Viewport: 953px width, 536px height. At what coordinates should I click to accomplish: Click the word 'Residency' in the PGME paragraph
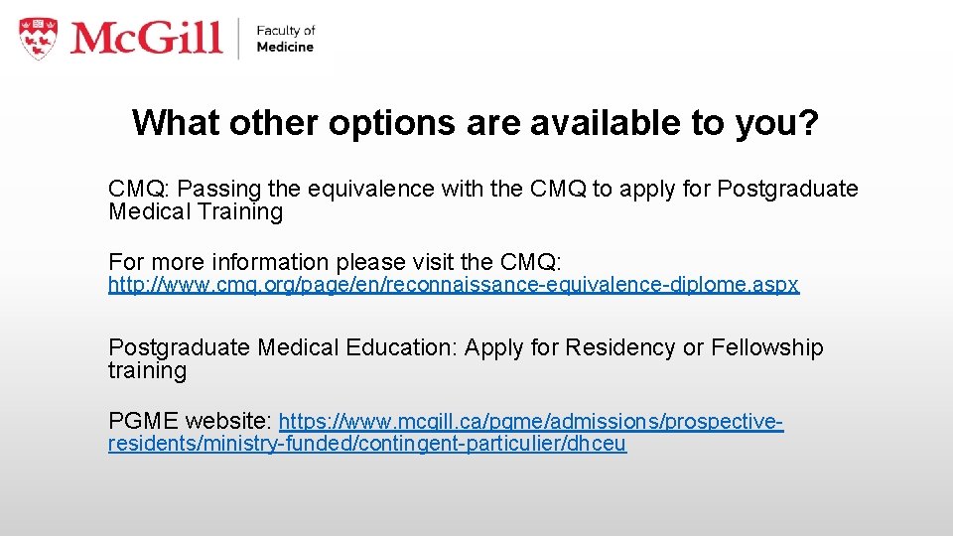tap(620, 347)
